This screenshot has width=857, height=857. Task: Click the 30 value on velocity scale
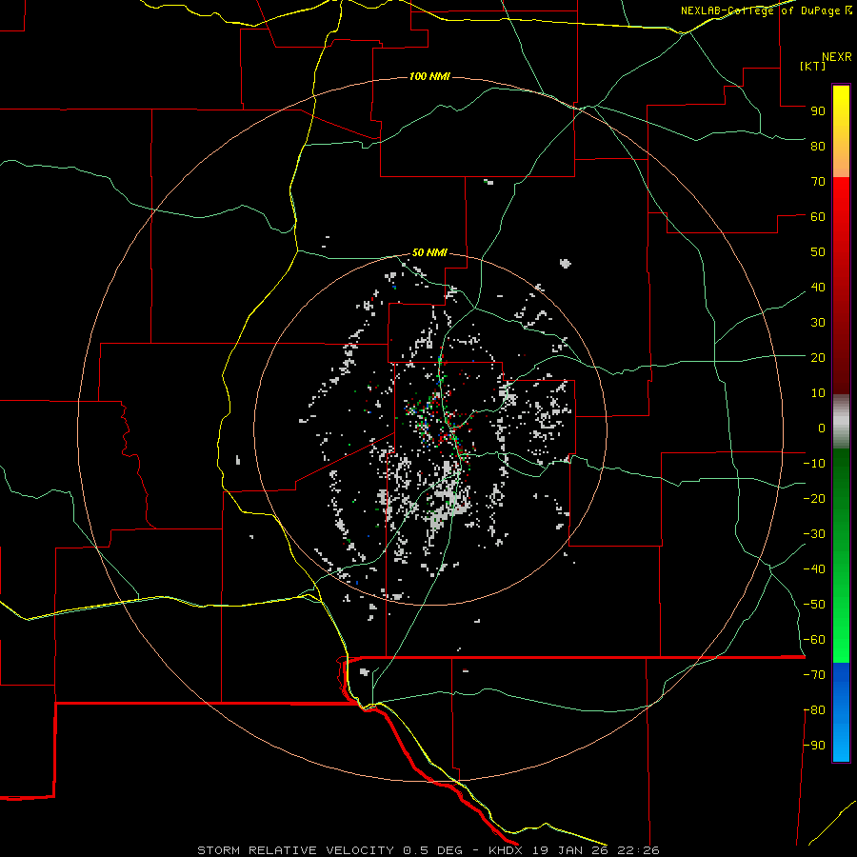tap(818, 323)
